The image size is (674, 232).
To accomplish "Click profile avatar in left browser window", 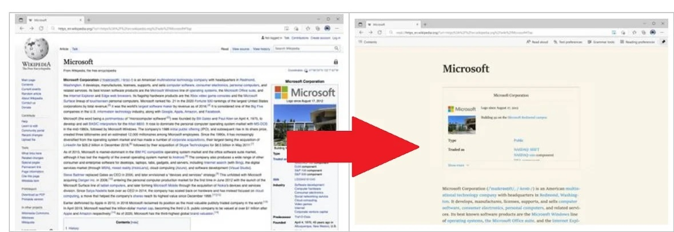I will pyautogui.click(x=327, y=29).
